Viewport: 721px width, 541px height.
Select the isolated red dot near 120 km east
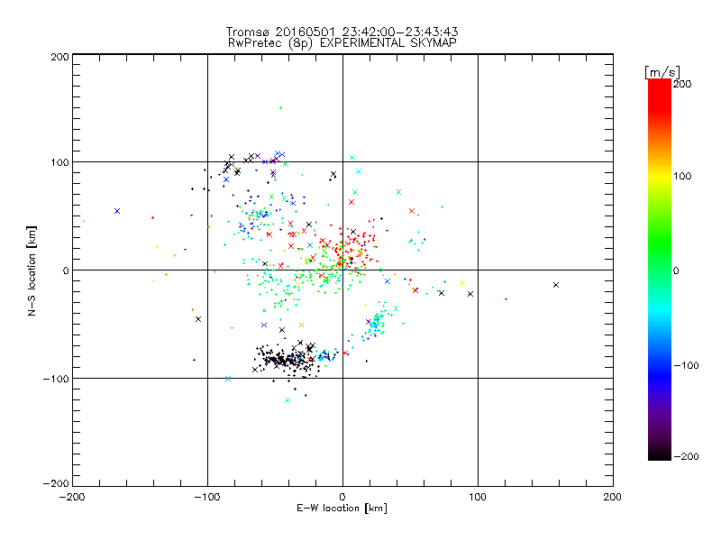506,299
